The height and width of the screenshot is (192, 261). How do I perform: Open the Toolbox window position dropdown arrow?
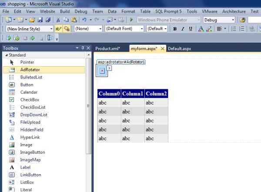(x=77, y=48)
